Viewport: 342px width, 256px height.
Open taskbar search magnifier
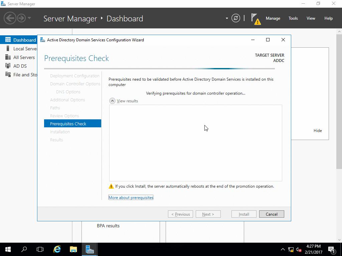point(24,249)
